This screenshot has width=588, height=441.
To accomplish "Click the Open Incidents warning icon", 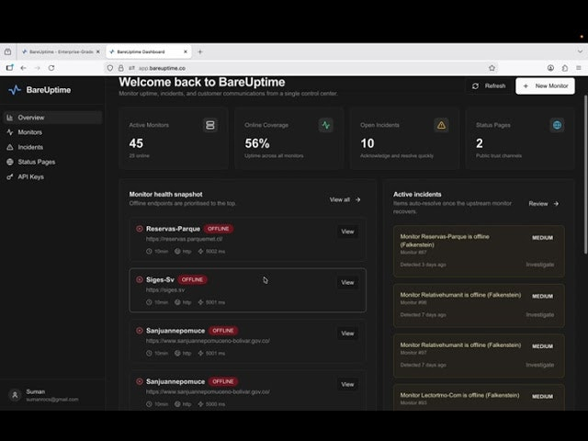I will (x=441, y=125).
